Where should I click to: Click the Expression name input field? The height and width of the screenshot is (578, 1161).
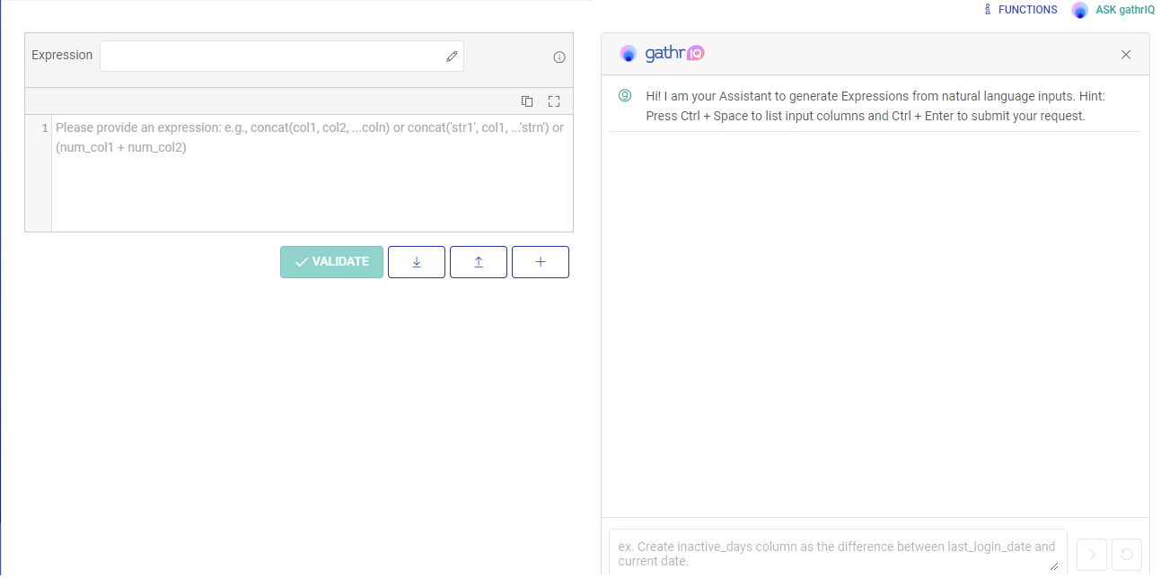271,56
